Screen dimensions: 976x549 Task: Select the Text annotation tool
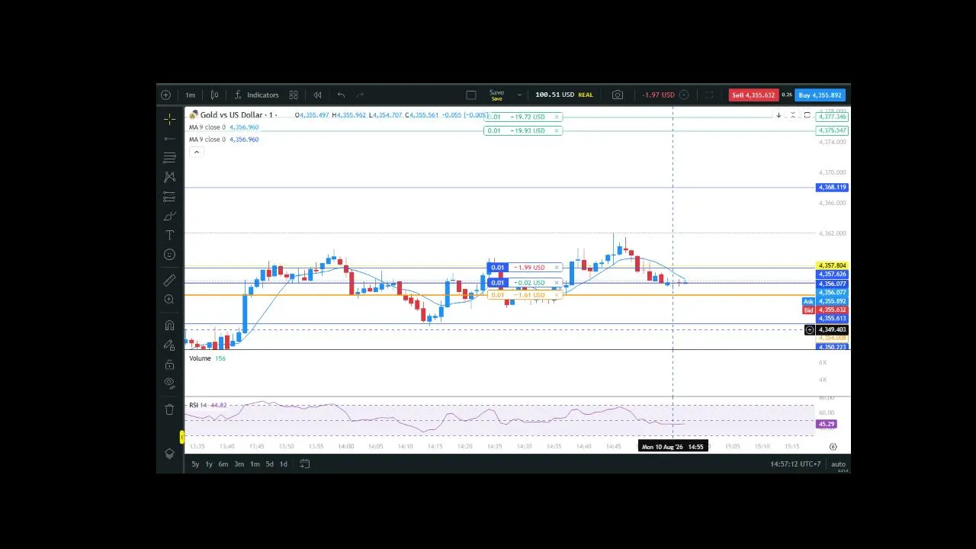click(x=169, y=236)
